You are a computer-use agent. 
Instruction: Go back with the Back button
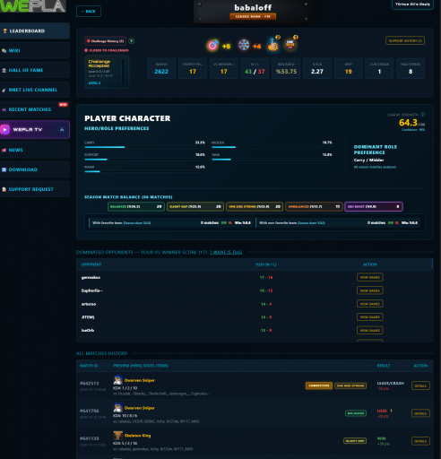[89, 12]
